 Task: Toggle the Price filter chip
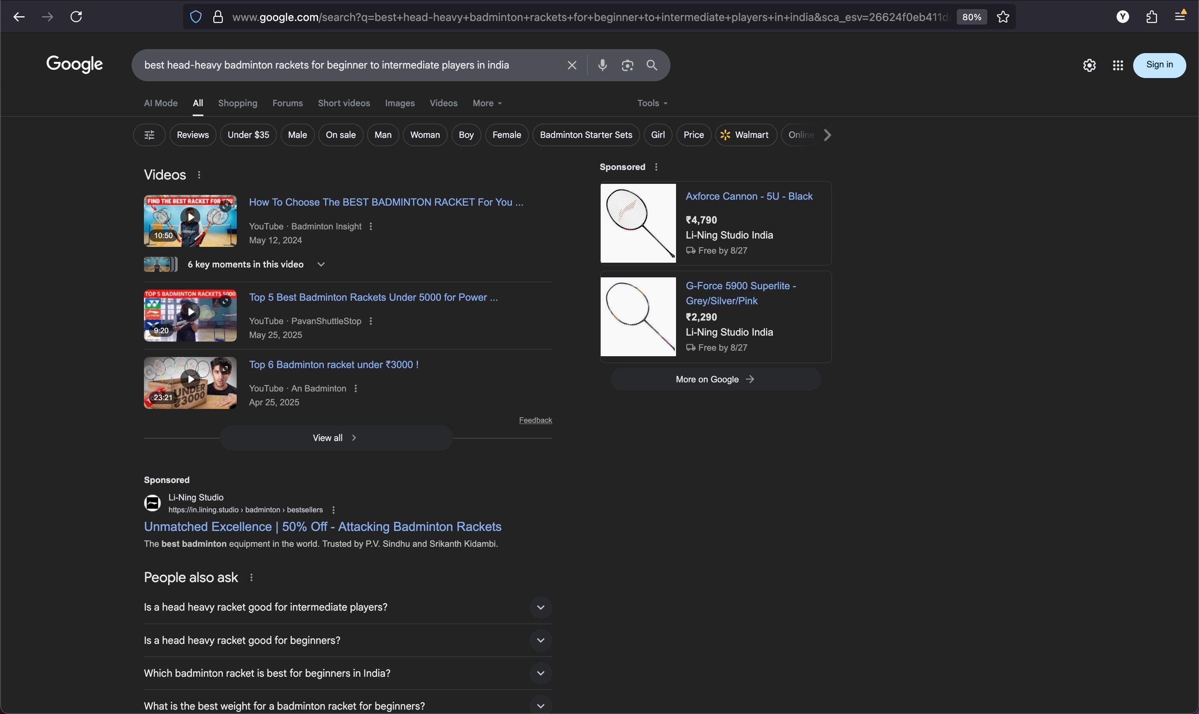[x=693, y=135]
